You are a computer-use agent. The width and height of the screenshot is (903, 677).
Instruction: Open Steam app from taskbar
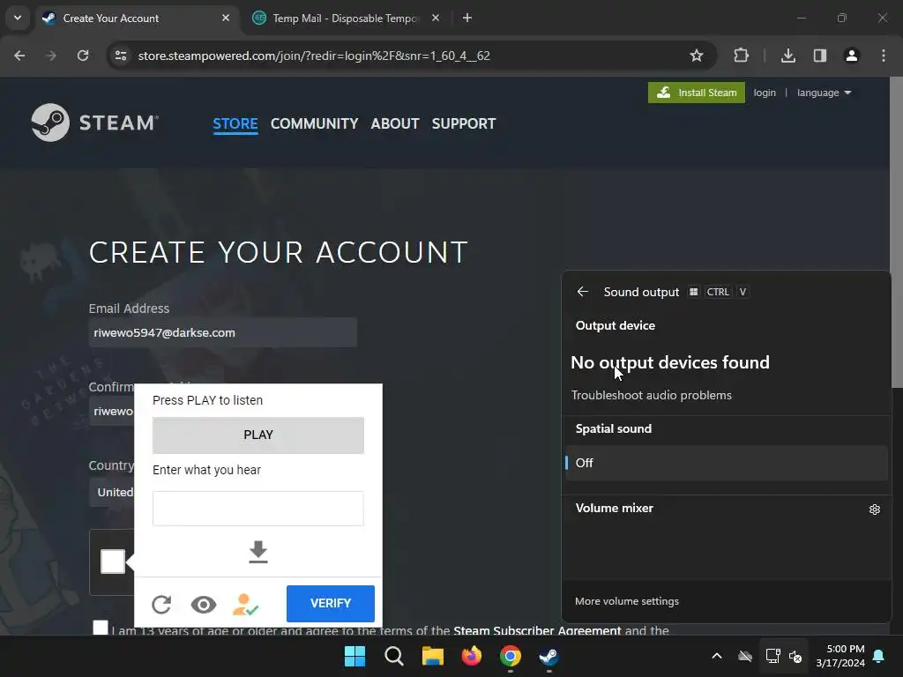(549, 656)
